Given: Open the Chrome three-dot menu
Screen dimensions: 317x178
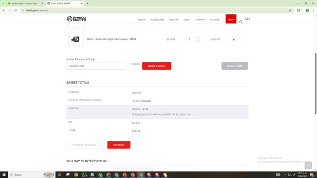Looking at the screenshot, I should point(314,10).
